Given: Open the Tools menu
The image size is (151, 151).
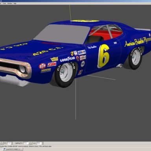Looking at the screenshot, I should [4, 4].
